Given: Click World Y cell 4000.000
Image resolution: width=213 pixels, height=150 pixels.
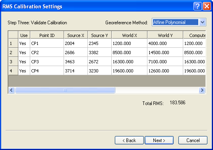Looking at the screenshot, I should [165, 43].
